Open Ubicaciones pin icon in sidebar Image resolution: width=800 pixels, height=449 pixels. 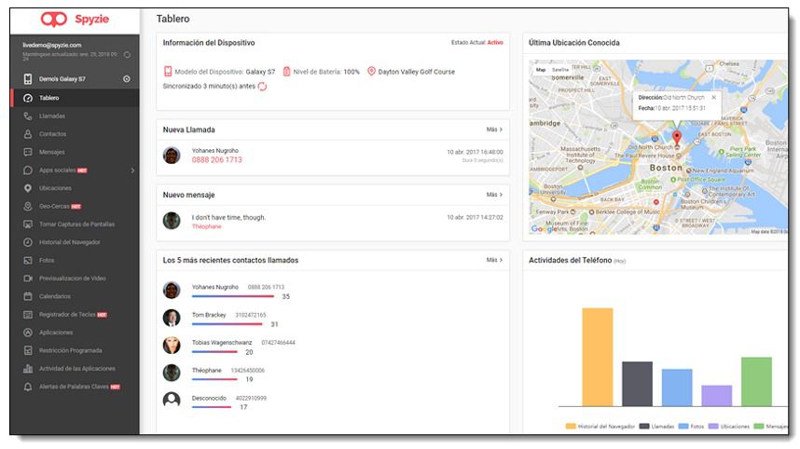[28, 188]
